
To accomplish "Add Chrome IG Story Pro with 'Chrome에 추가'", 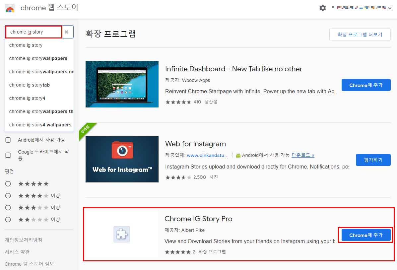I will 366,235.
